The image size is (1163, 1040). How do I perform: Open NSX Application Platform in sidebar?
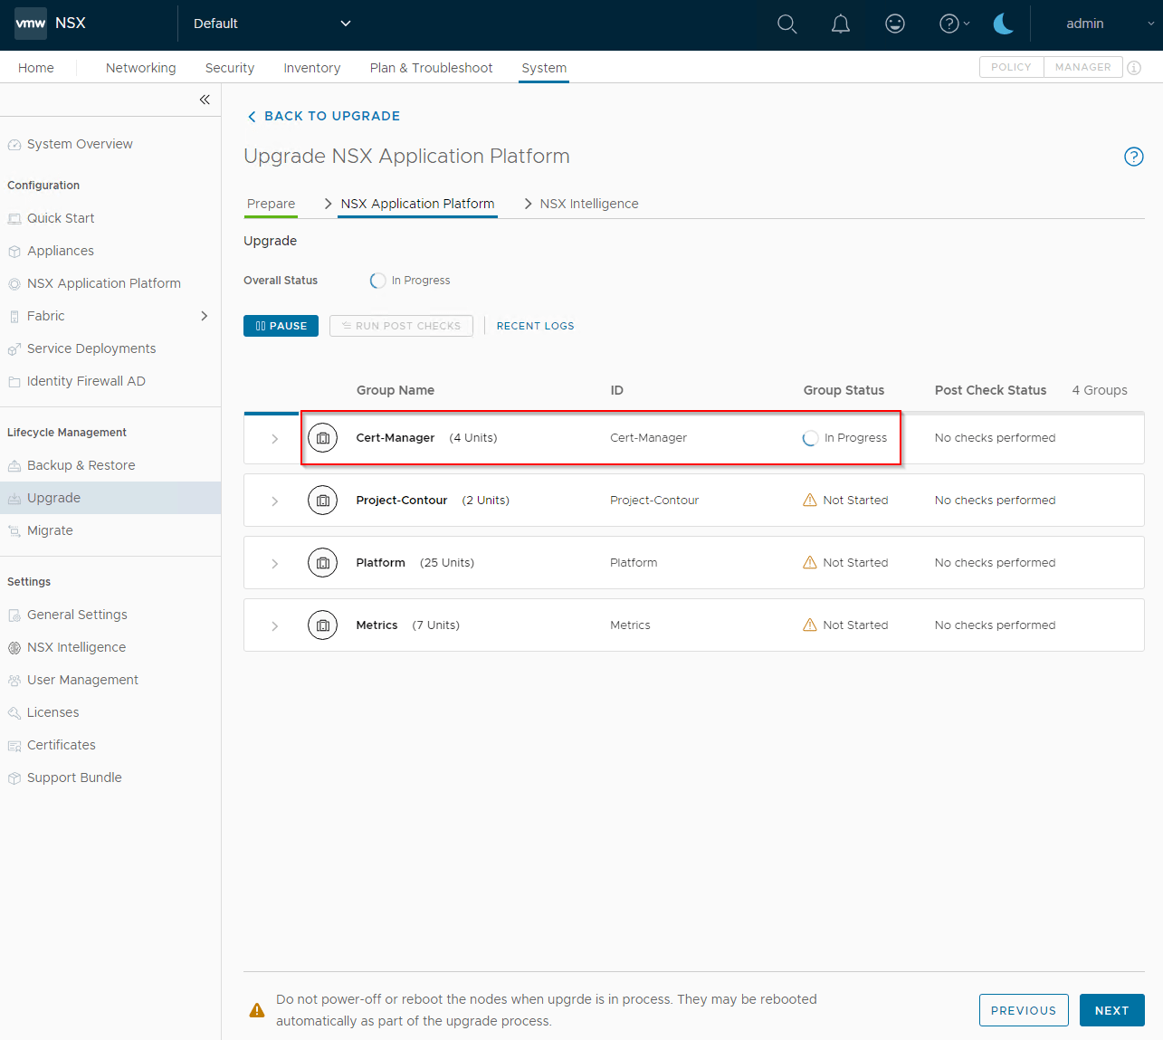104,283
